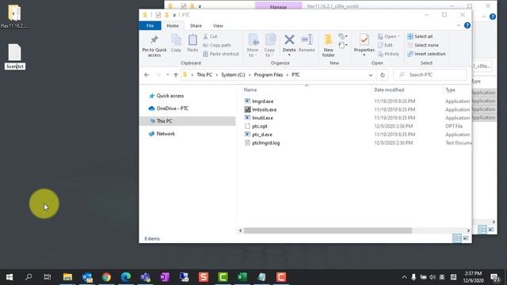Viewport: 507px width, 285px height.
Task: Click the Rename ribbon icon
Action: 307,43
